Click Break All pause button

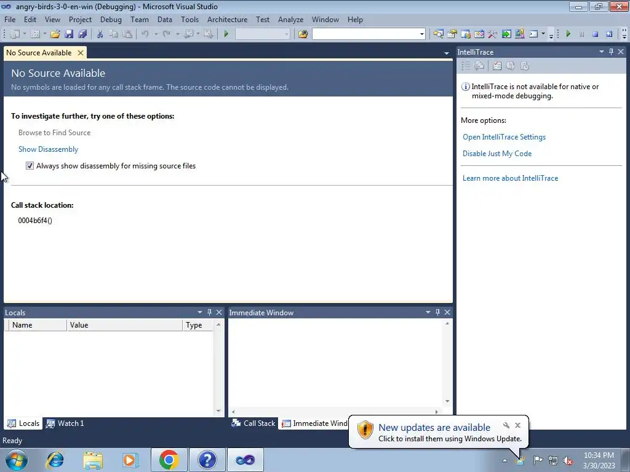[x=582, y=34]
